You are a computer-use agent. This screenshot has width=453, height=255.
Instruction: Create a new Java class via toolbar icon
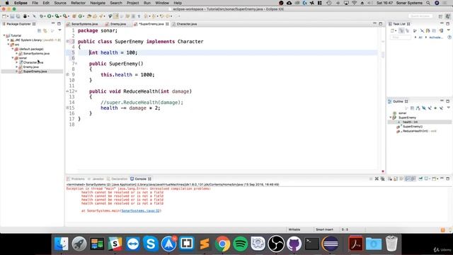click(80, 16)
